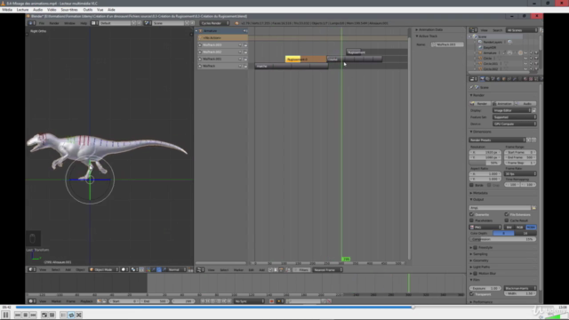Open VLC Outils menu
Image resolution: width=569 pixels, height=320 pixels.
88,10
